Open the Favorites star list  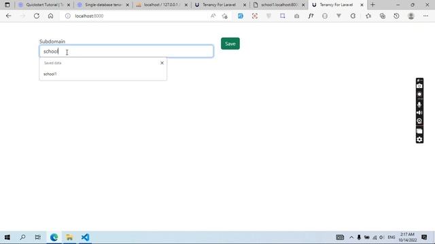click(368, 16)
